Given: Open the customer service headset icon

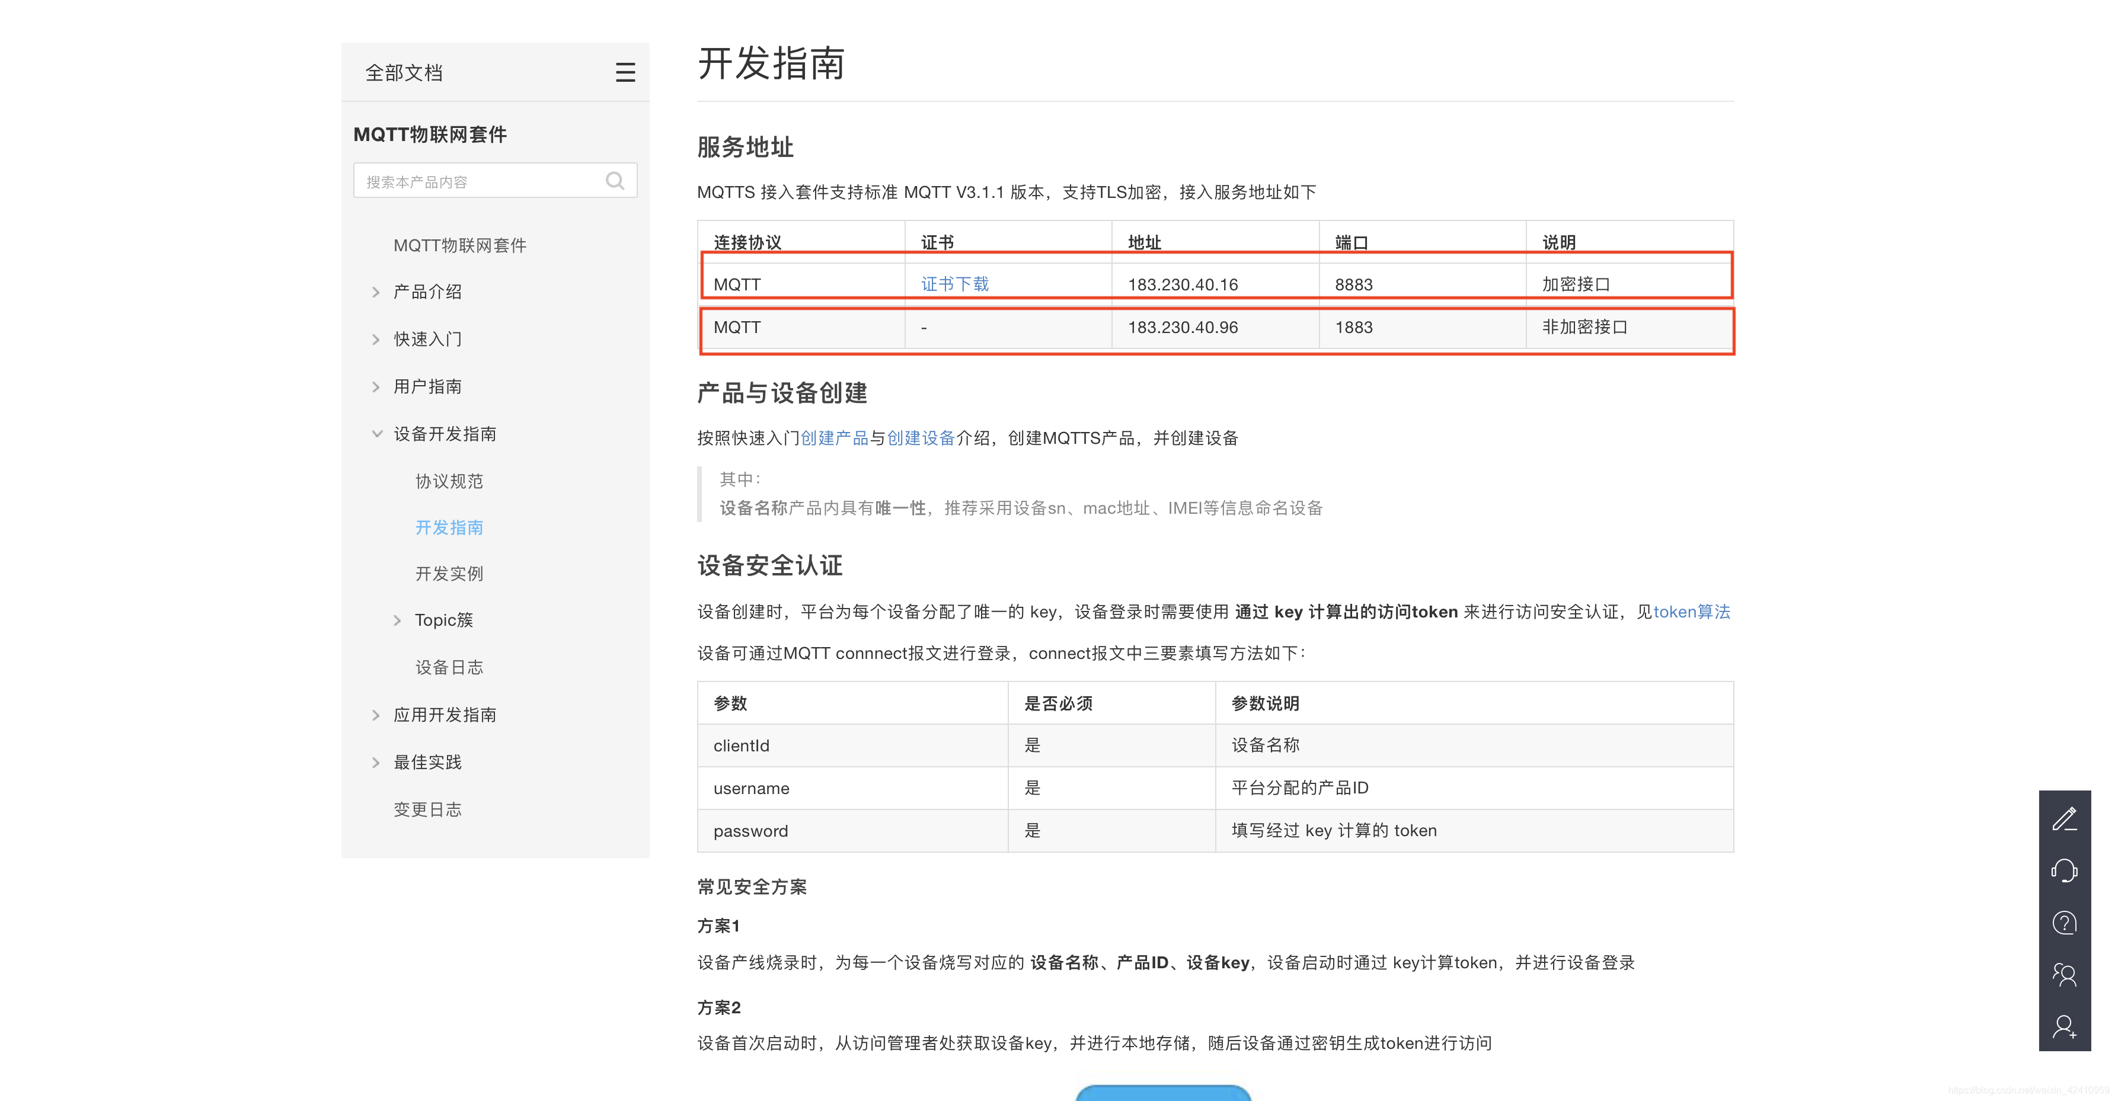Looking at the screenshot, I should coord(2066,871).
